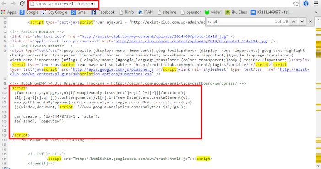This screenshot has height=169, width=321.
Task: Open the iRAN bookmark
Action: point(145,12)
